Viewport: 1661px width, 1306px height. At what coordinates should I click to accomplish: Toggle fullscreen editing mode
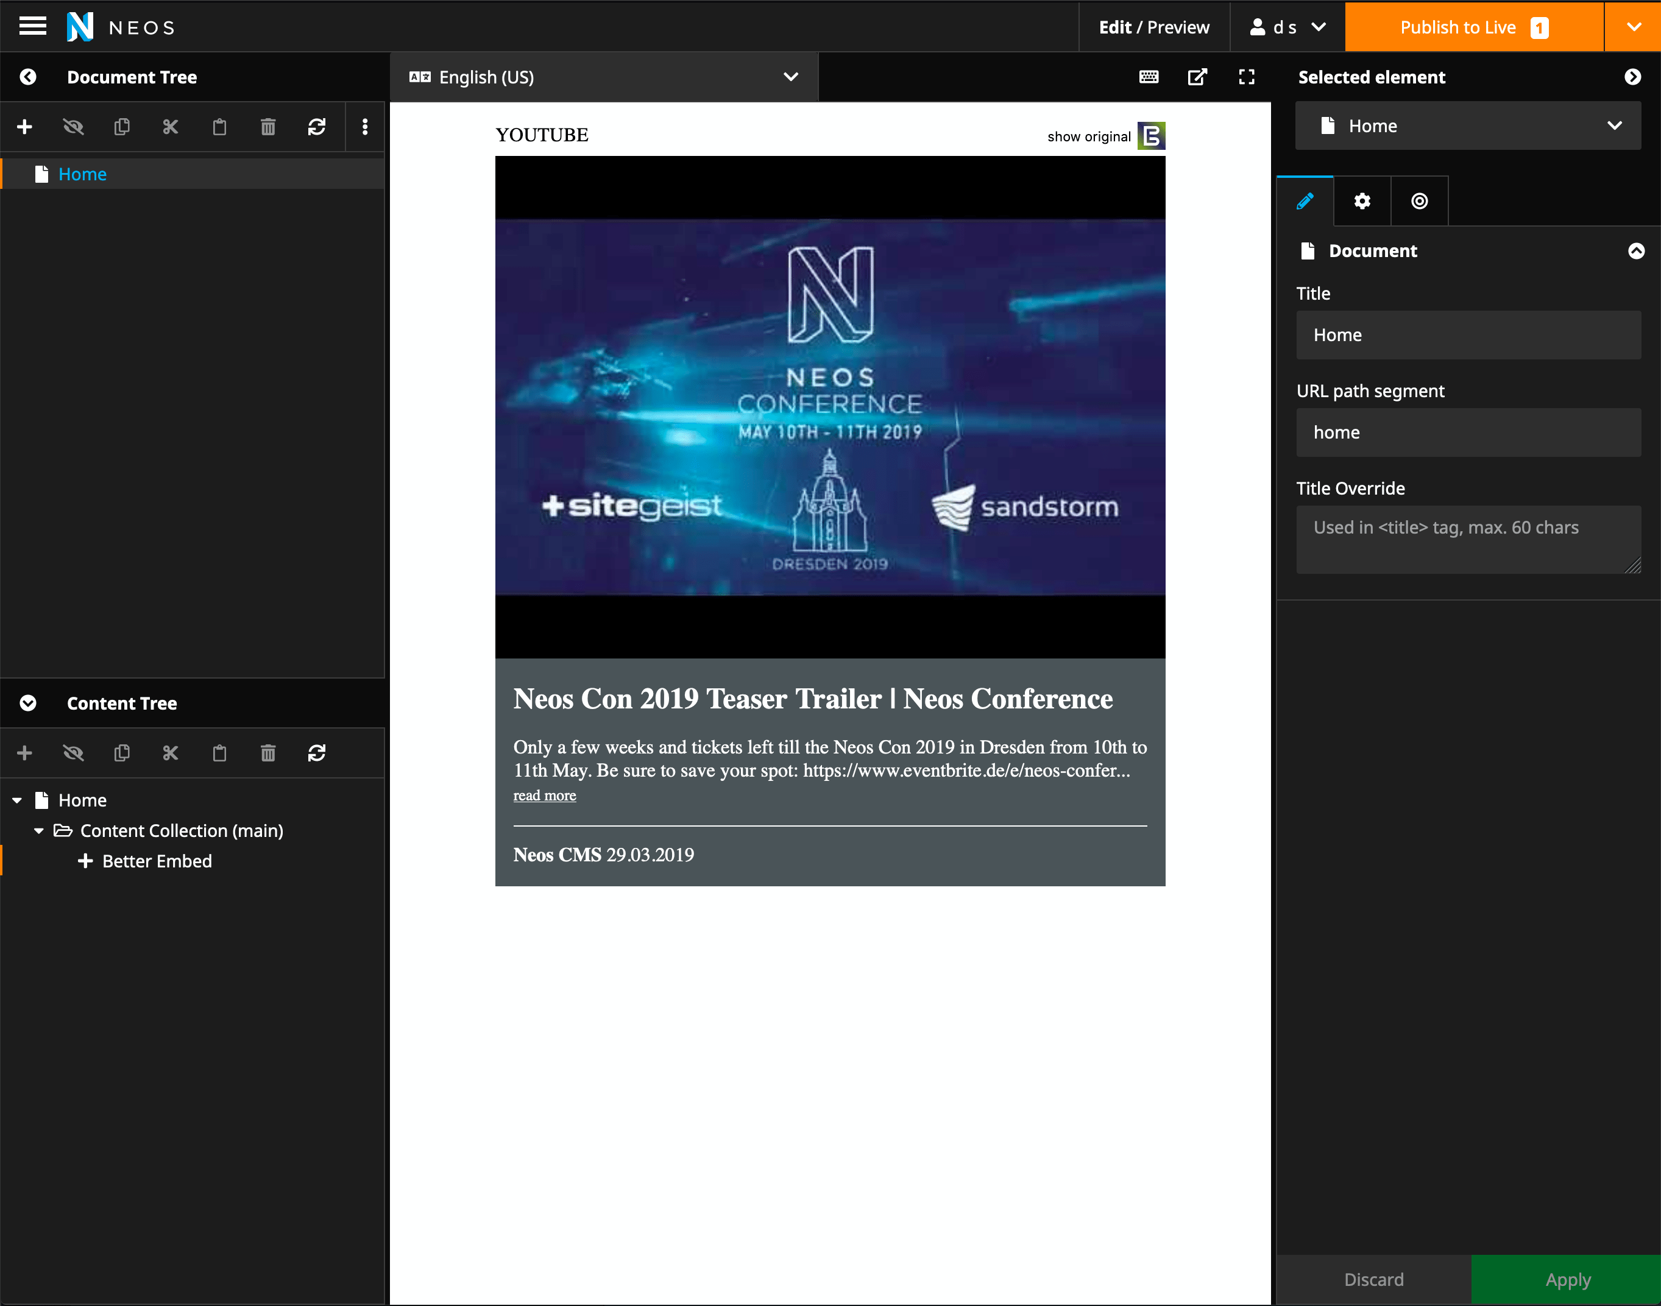tap(1247, 77)
